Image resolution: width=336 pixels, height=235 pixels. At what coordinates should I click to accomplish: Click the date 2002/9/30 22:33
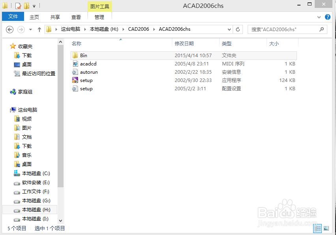[193, 80]
